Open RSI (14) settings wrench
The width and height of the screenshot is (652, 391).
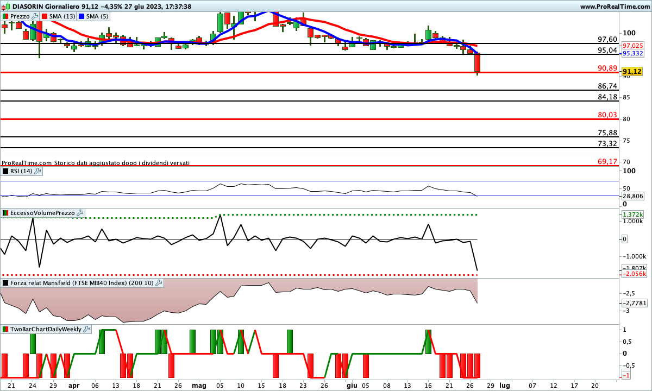37,171
